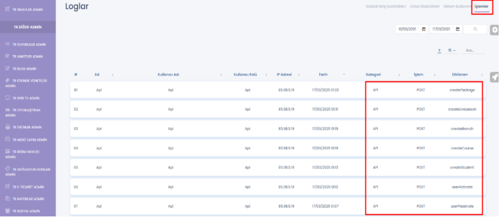500x217 pixels.
Task: Sort by Etkilenen column header
Action: point(460,74)
